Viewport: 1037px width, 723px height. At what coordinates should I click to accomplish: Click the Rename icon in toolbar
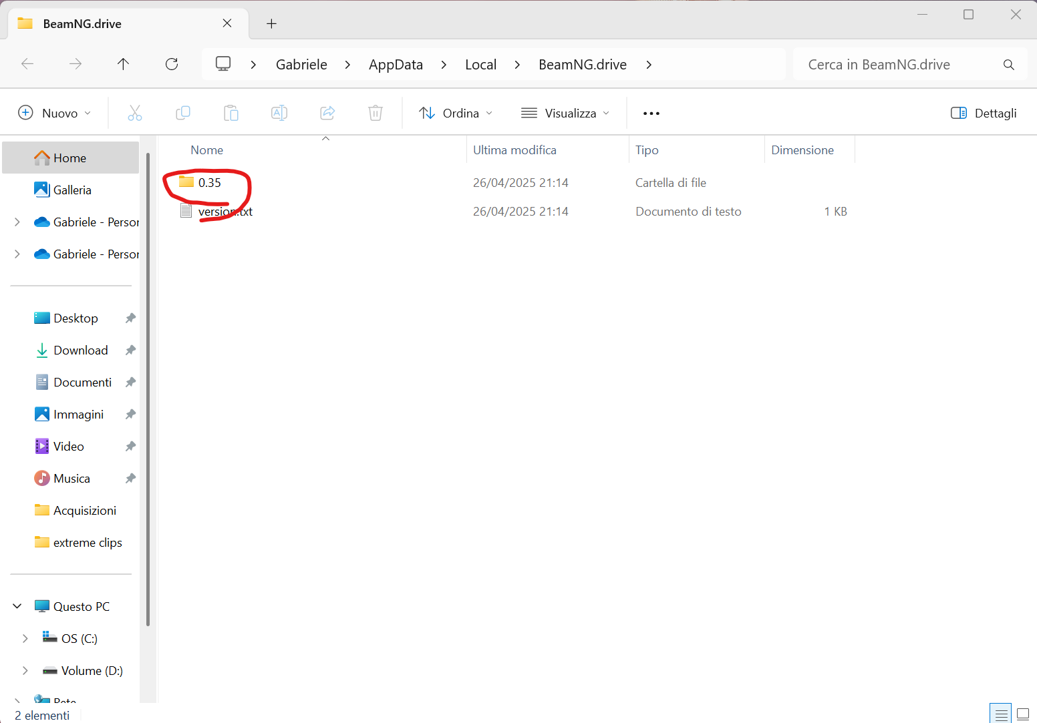(279, 113)
